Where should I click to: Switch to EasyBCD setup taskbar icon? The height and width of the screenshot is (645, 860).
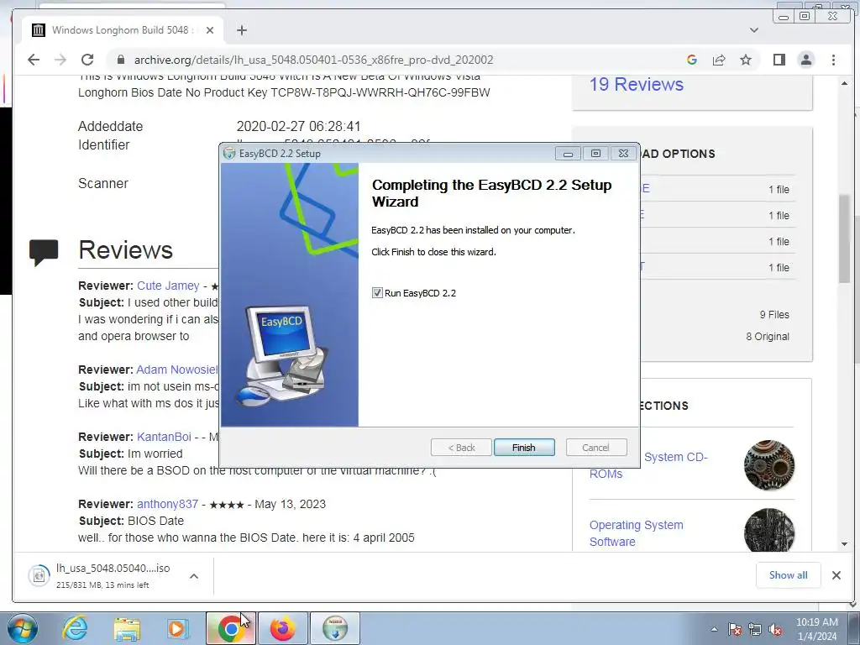pos(335,628)
